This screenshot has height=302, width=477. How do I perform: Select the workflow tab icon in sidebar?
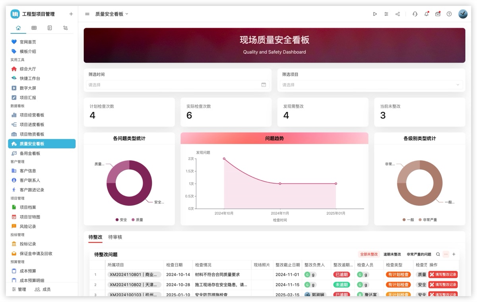[x=66, y=28]
